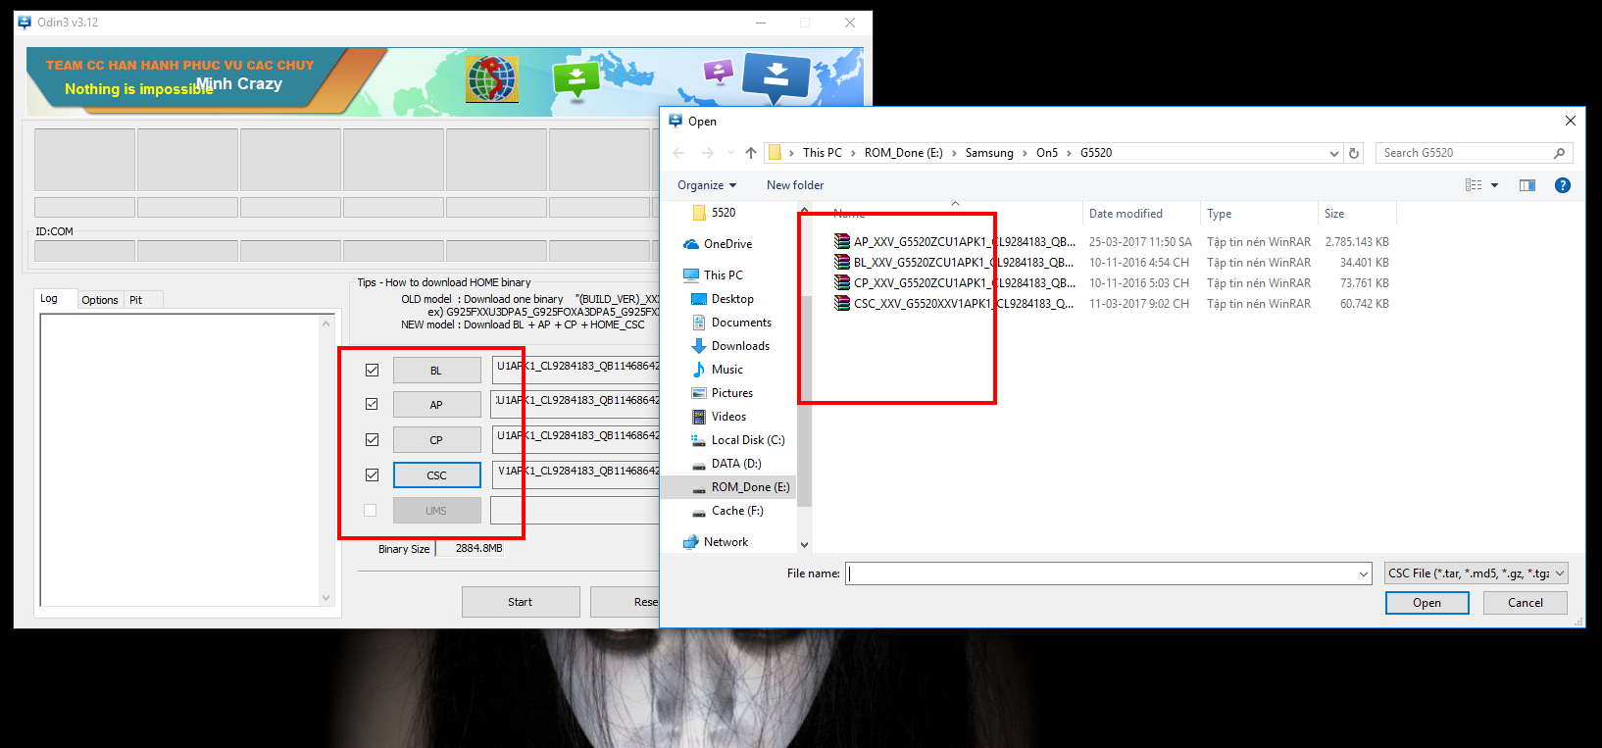Expand the Organize dropdown menu

coord(706,185)
